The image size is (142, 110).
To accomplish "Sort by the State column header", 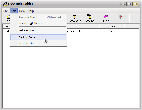I will pyautogui.click(x=112, y=26).
